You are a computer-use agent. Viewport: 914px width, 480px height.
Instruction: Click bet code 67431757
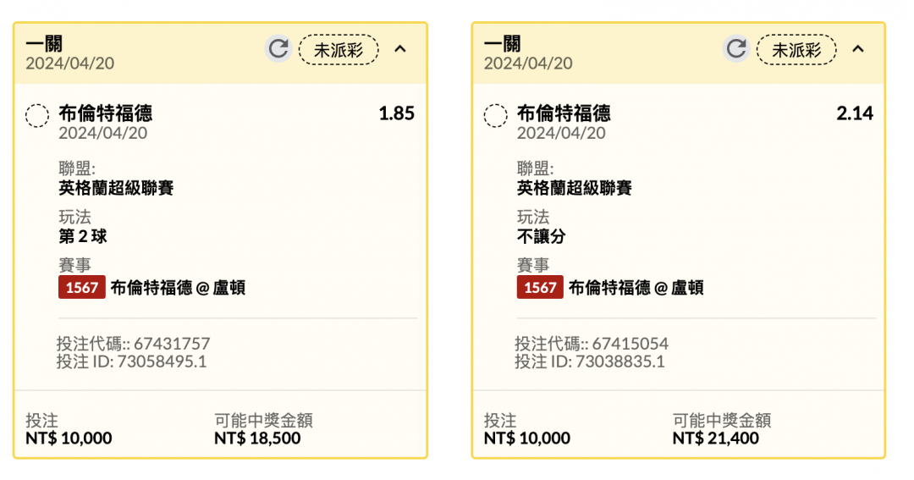coord(172,344)
